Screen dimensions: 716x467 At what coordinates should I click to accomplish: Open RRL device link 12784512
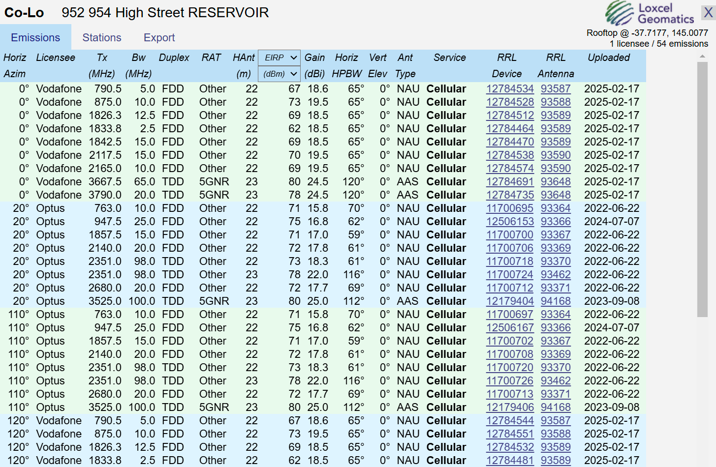510,115
